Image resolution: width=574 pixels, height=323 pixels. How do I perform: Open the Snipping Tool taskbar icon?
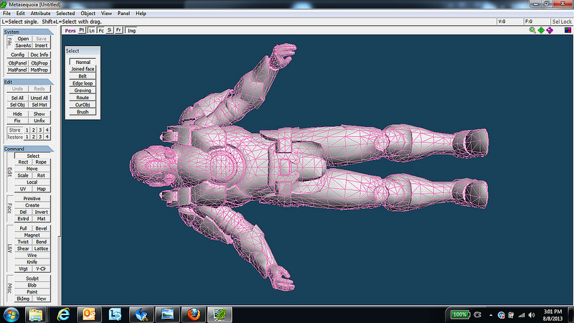tap(141, 314)
